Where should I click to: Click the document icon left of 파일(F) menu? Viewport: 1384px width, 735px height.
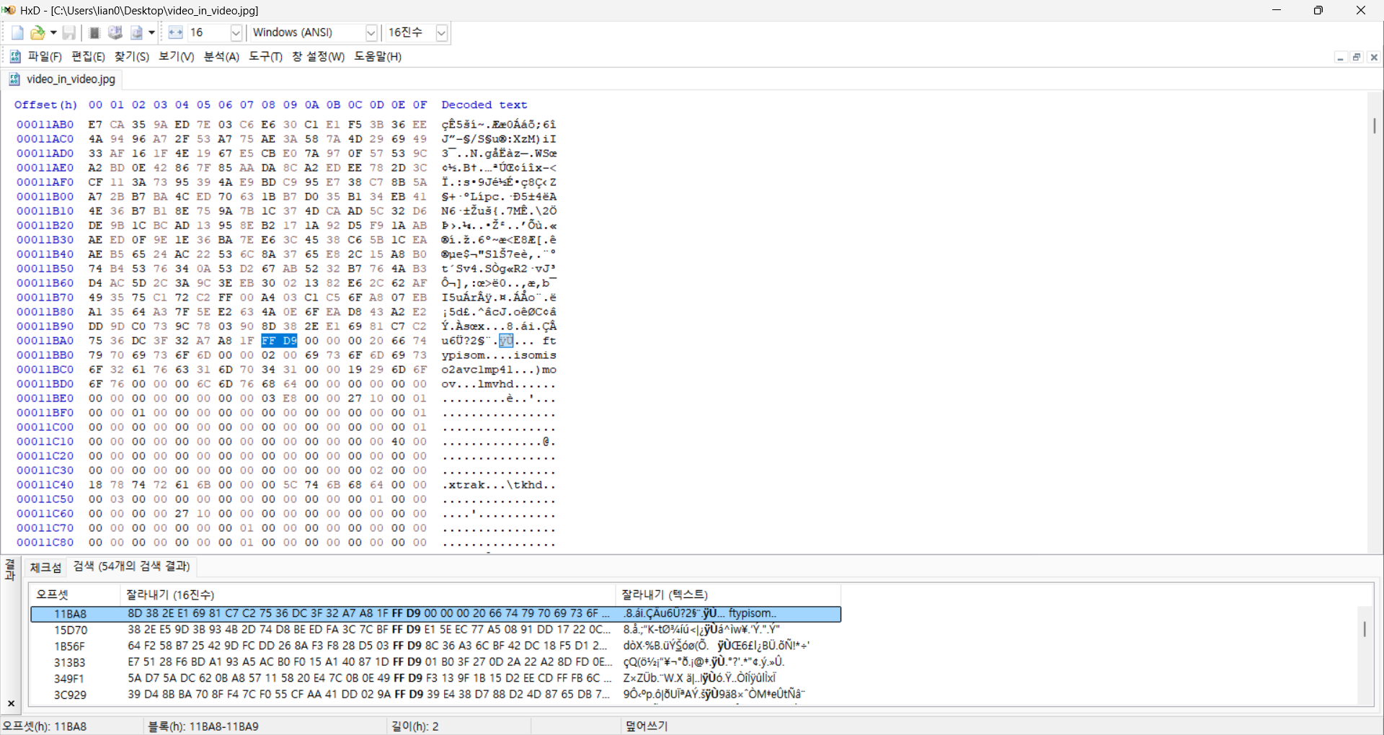pos(15,56)
